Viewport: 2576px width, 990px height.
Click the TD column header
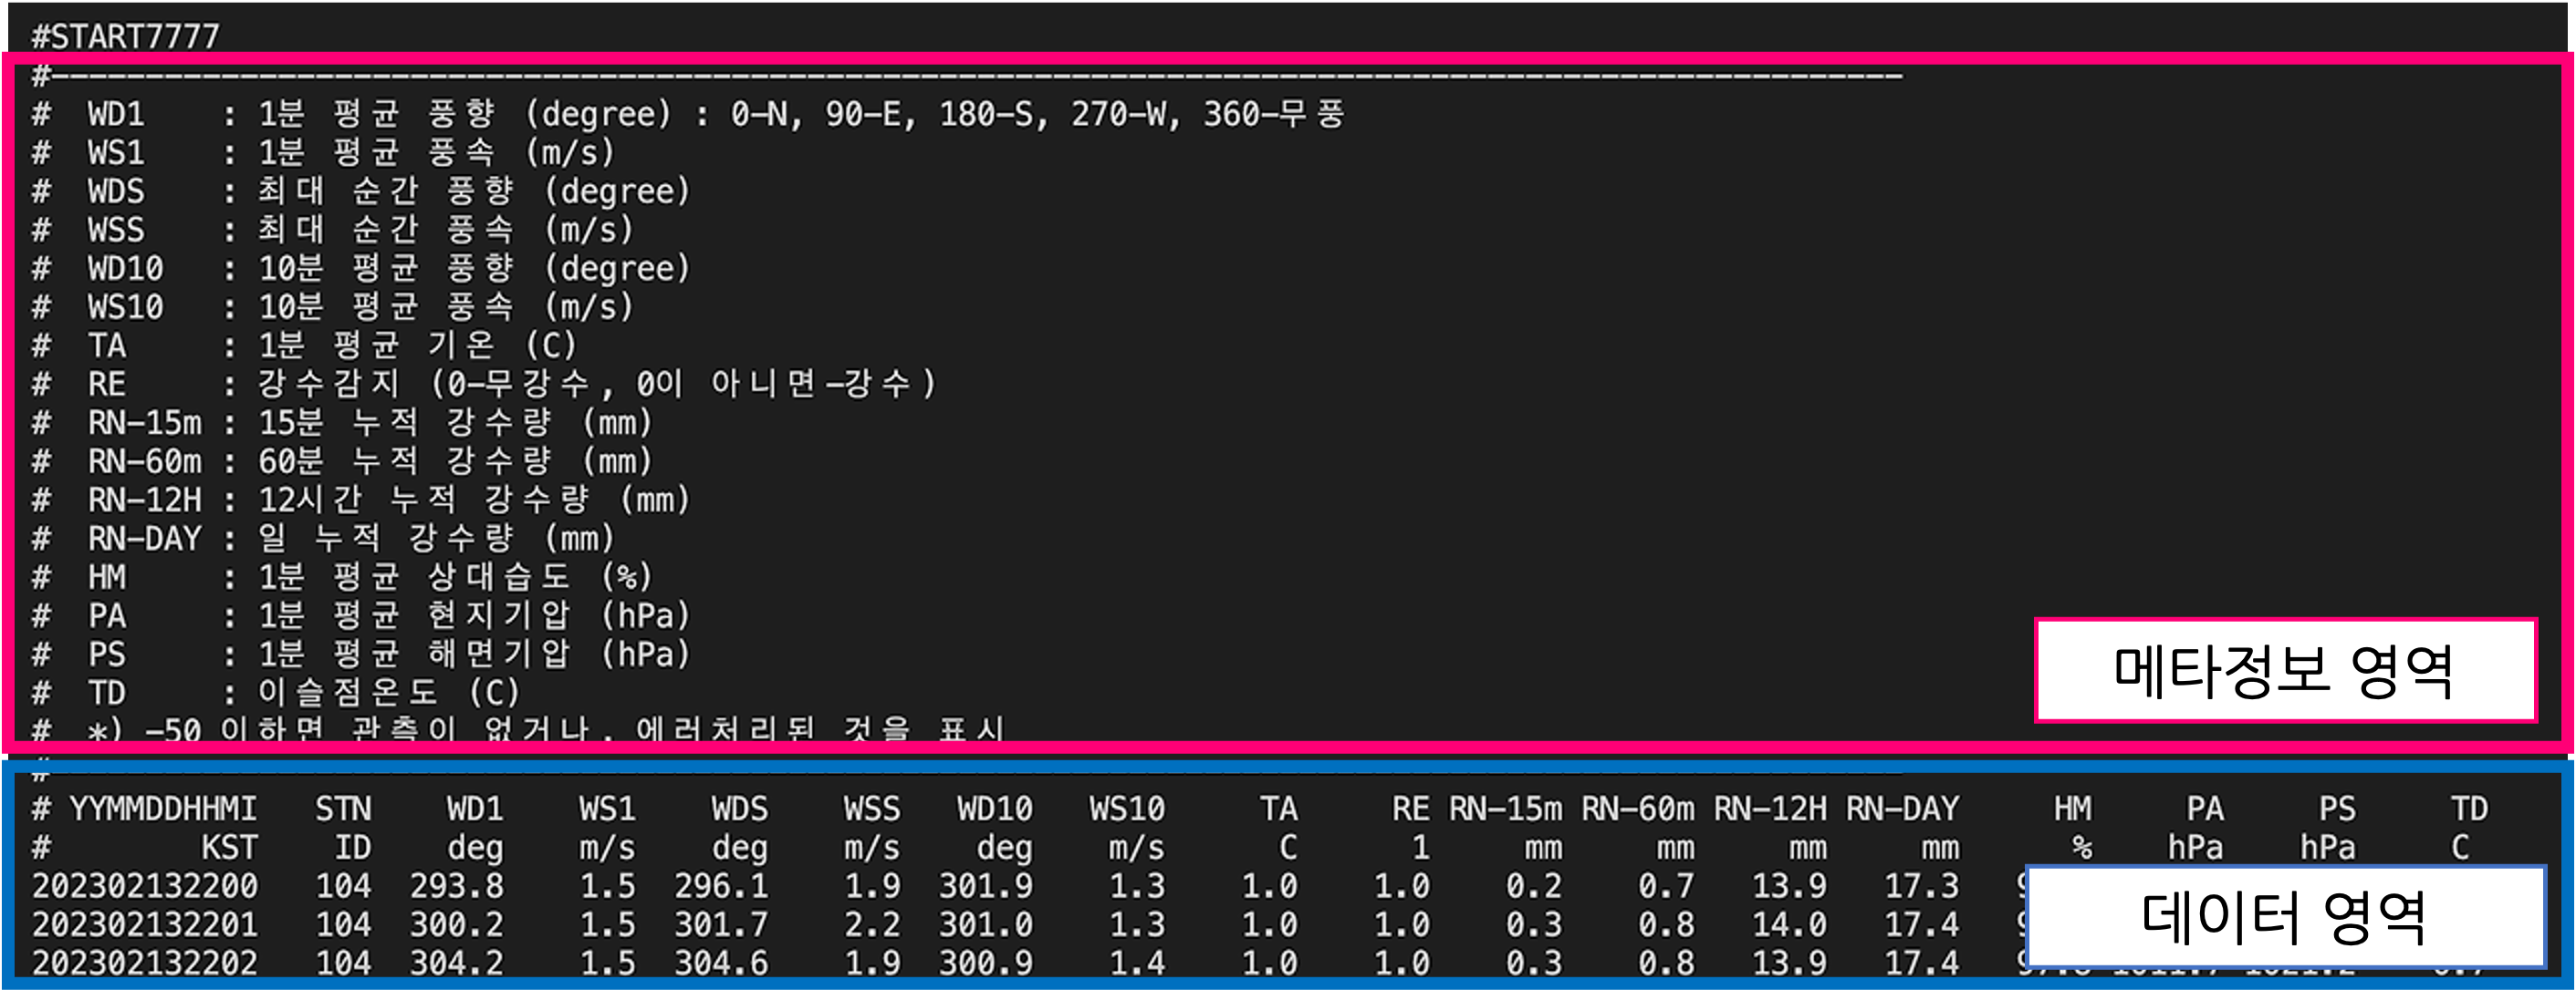(x=2468, y=809)
